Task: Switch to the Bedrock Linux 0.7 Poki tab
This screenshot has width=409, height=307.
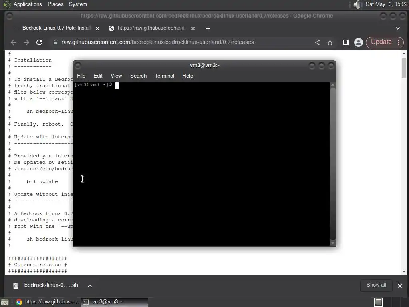Action: [56, 28]
